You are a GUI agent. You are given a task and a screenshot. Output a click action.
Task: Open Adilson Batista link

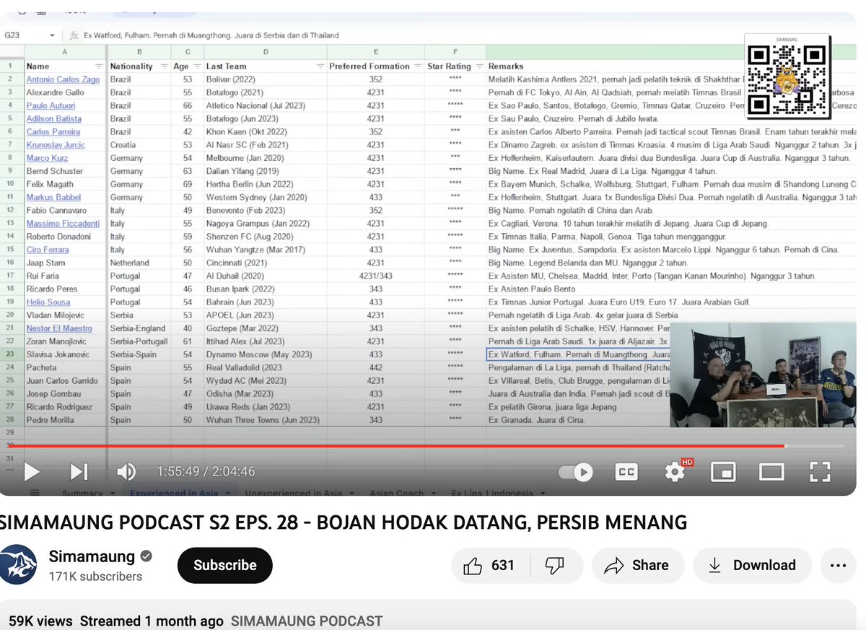click(x=54, y=118)
